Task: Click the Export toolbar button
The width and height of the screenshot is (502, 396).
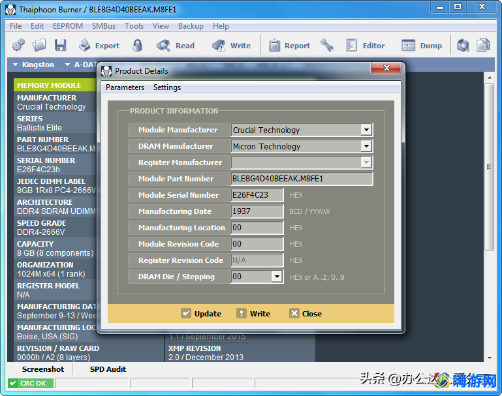Action: [99, 46]
